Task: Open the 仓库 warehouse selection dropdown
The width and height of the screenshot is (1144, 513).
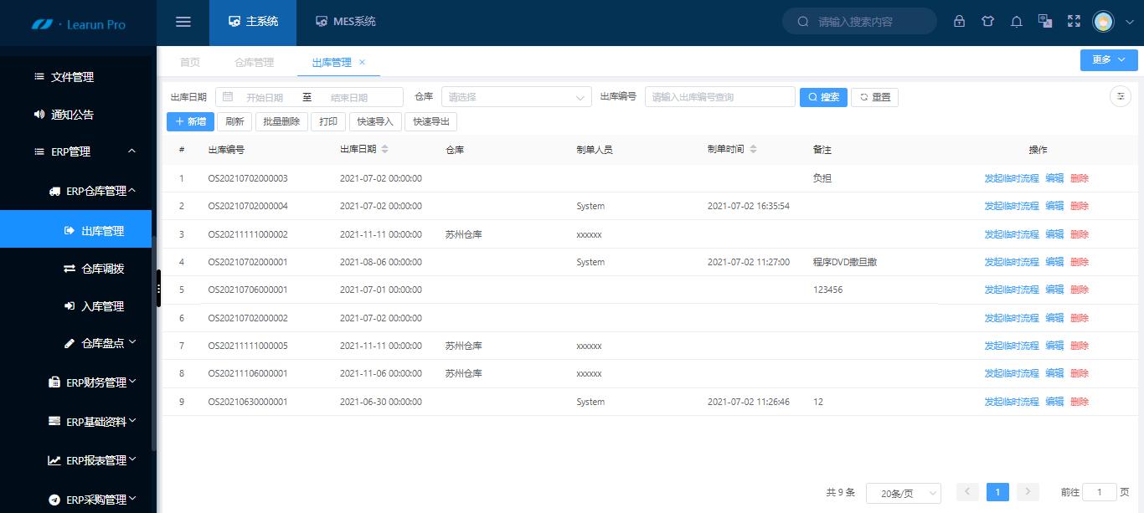Action: [515, 96]
